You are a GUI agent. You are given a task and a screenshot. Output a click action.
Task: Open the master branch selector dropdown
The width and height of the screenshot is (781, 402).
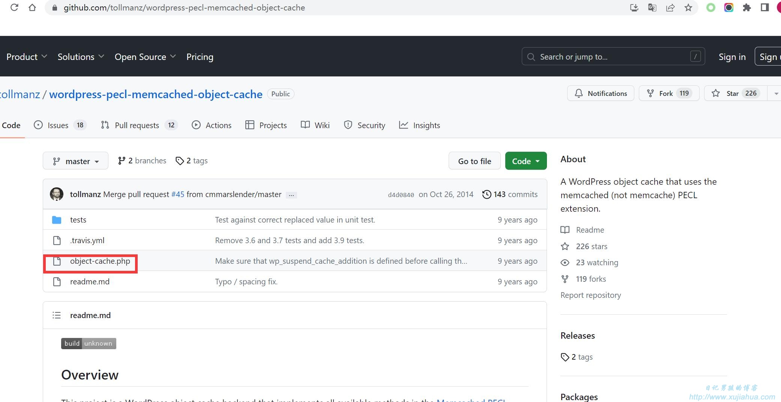(x=75, y=161)
